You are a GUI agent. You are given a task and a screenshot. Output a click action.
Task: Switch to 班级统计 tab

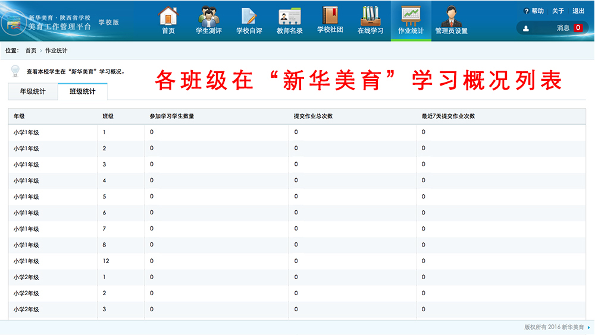[83, 92]
